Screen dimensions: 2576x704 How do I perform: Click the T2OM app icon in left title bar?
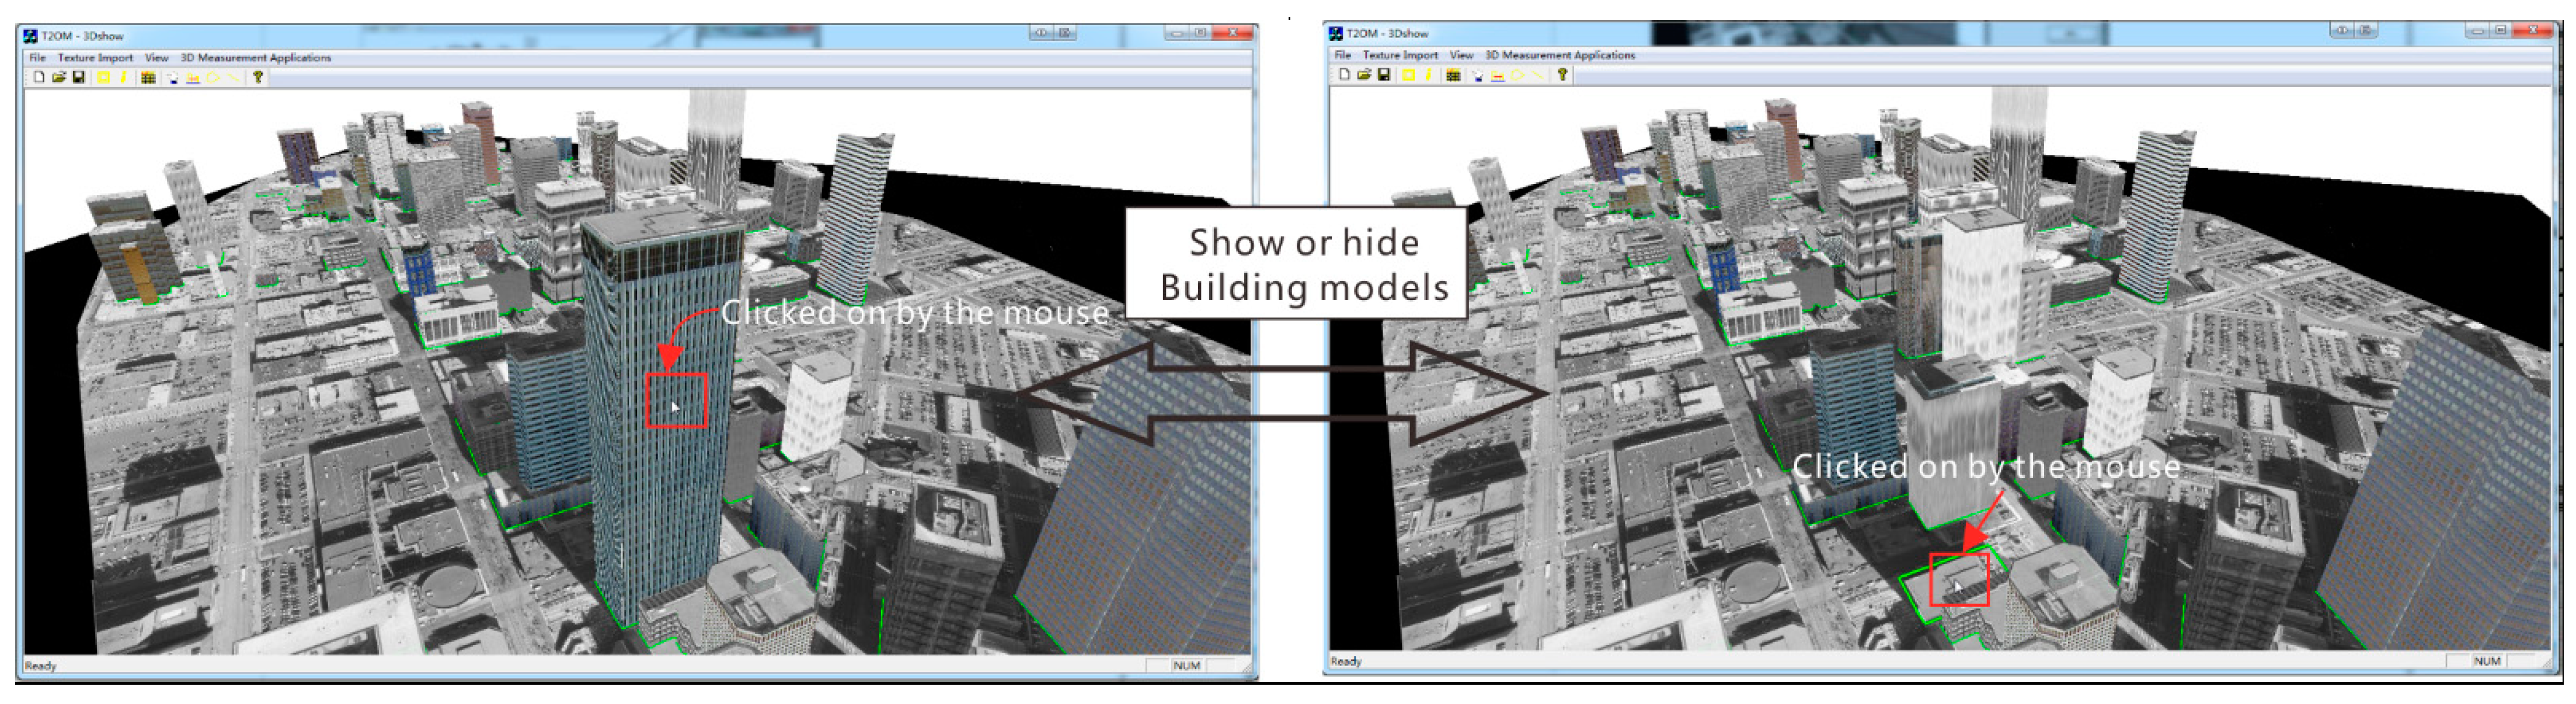point(30,36)
